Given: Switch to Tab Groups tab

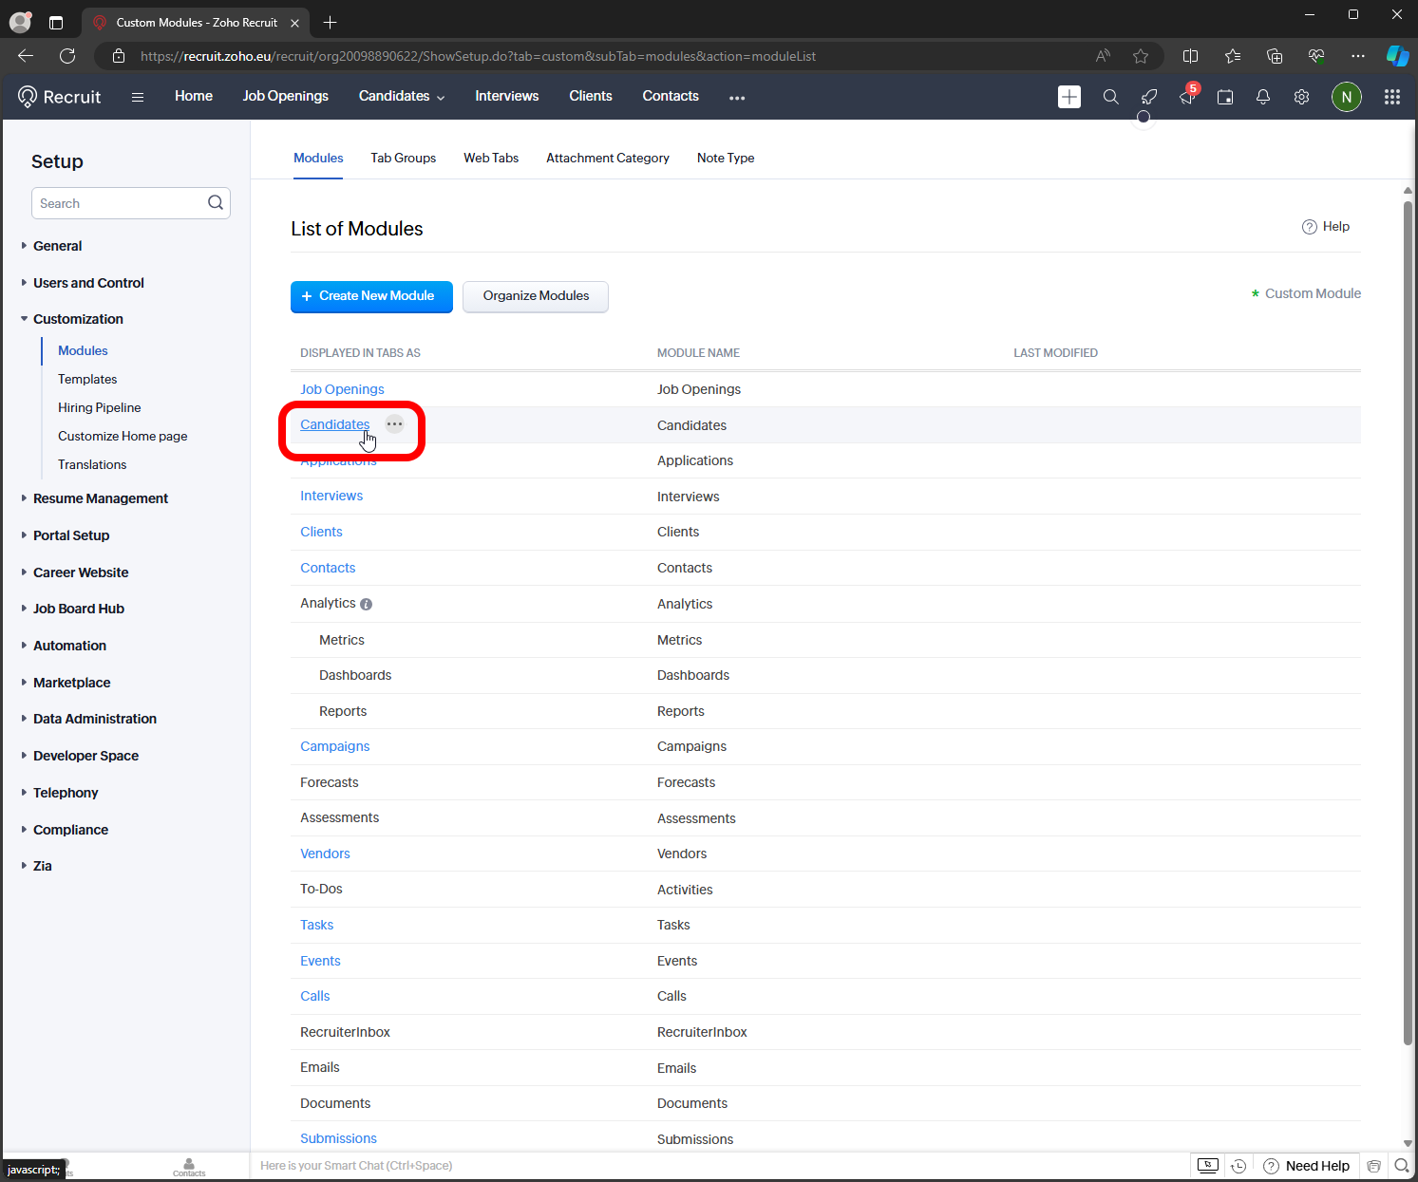Looking at the screenshot, I should (x=404, y=158).
